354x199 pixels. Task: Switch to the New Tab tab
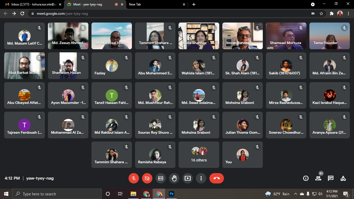point(155,4)
